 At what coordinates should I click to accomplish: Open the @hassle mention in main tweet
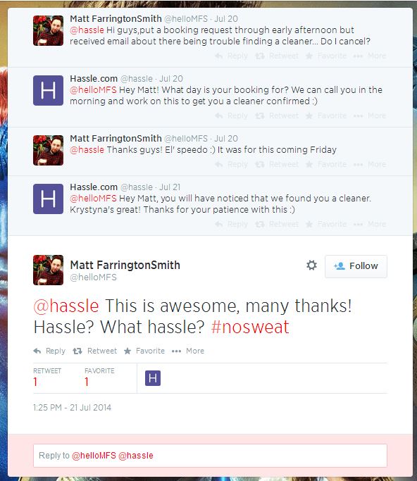coord(66,306)
